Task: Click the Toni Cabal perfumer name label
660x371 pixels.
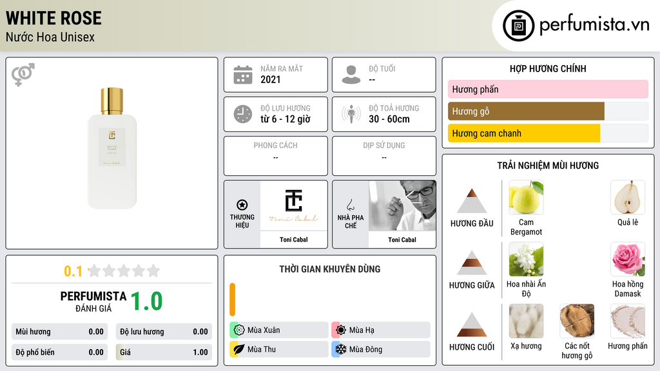Action: 402,240
